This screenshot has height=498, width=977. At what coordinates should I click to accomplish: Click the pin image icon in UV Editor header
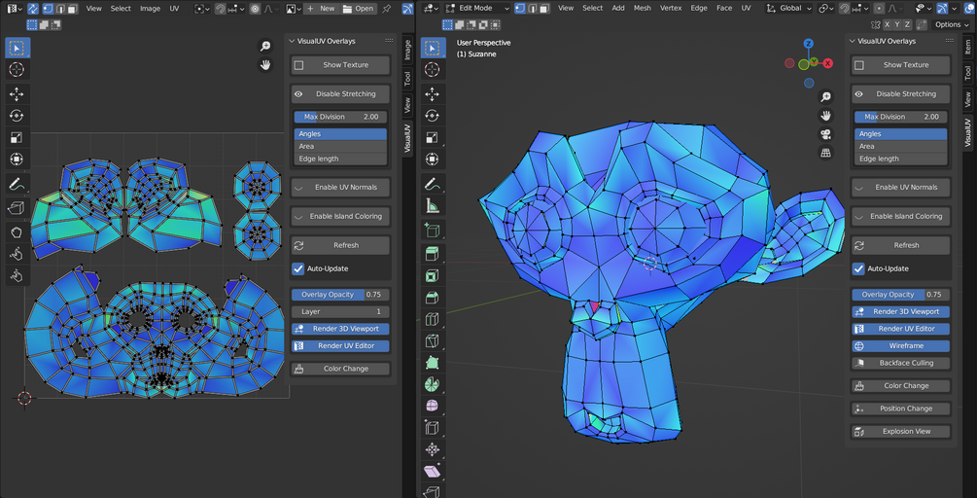point(386,8)
